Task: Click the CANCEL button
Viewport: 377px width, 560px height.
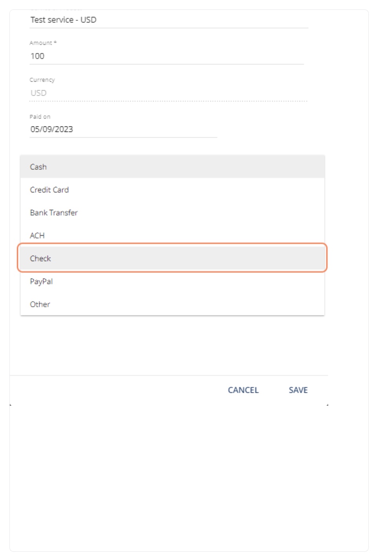Action: click(x=243, y=390)
